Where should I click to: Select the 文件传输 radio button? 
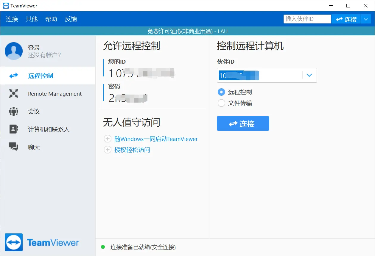(x=221, y=103)
